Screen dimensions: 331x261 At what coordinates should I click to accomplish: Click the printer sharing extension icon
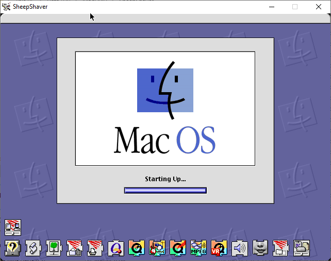(x=95, y=248)
